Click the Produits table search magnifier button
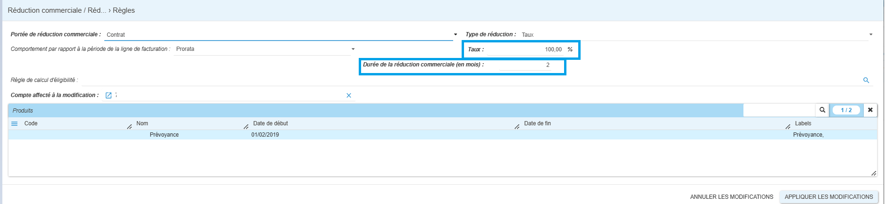 pyautogui.click(x=822, y=110)
